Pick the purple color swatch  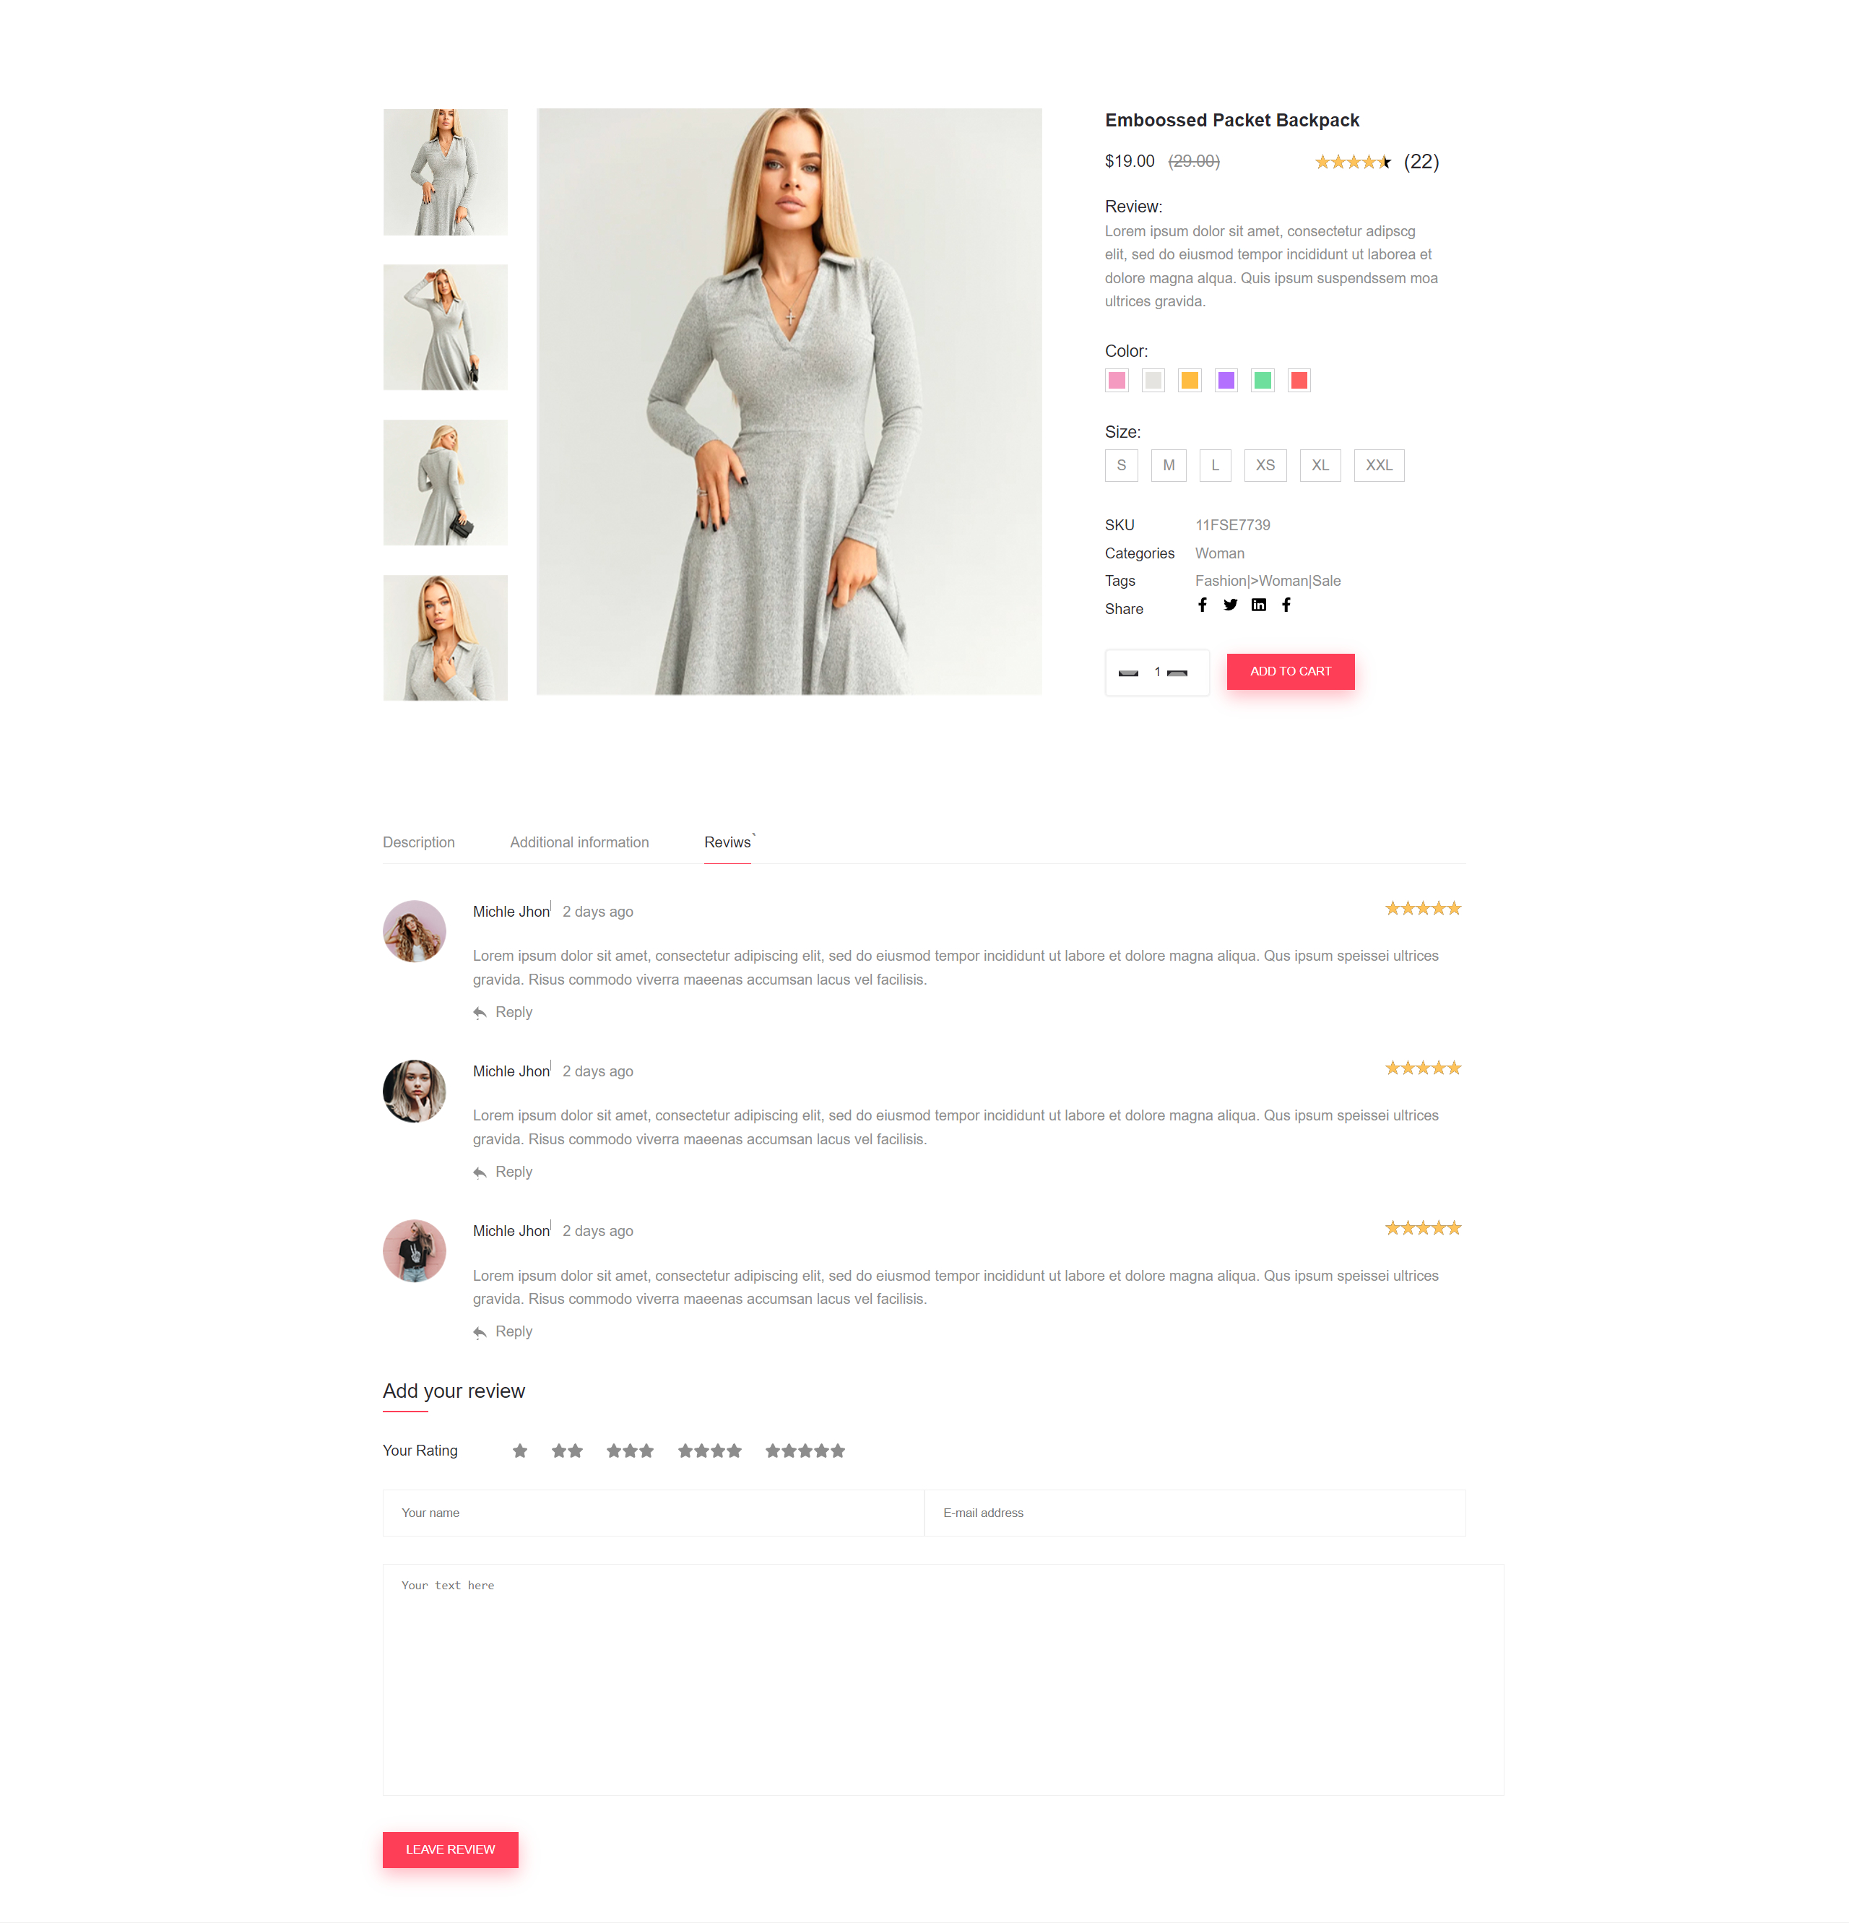[x=1226, y=380]
